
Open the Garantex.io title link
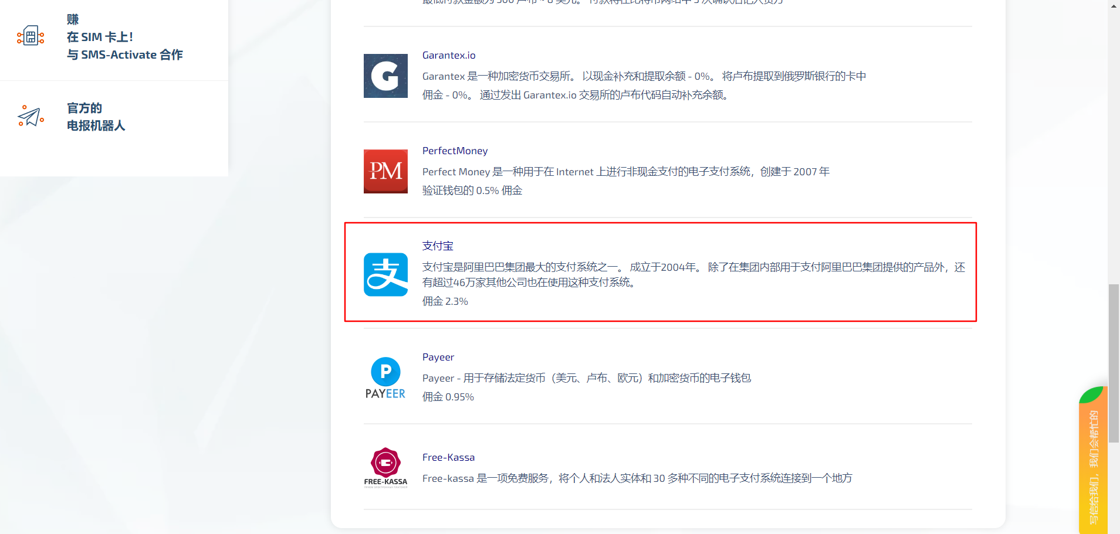point(449,55)
